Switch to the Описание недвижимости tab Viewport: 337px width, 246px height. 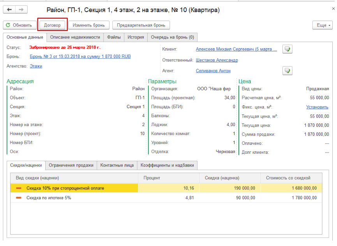(75, 37)
